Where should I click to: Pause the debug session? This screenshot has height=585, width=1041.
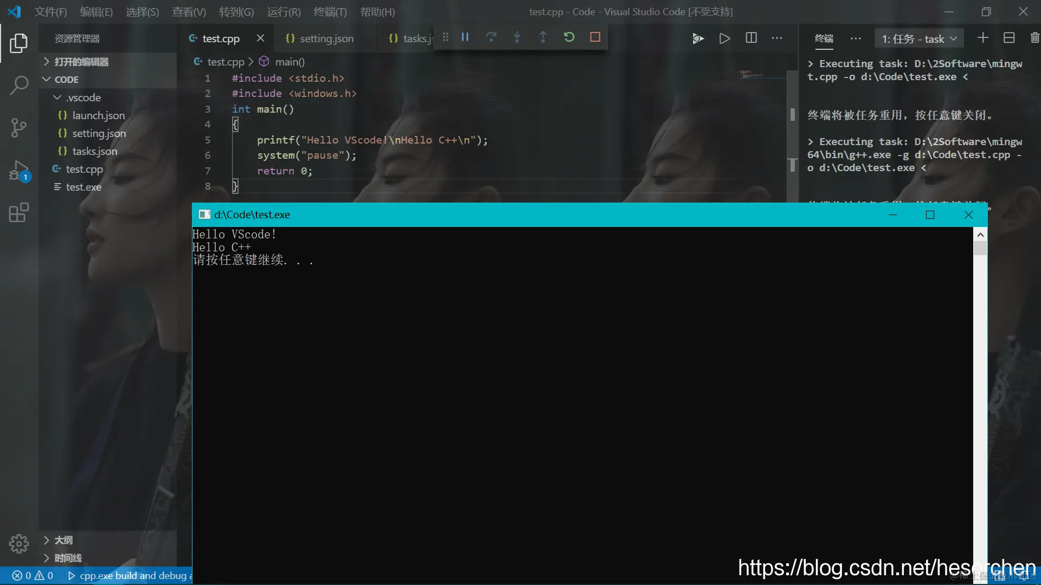pos(465,37)
